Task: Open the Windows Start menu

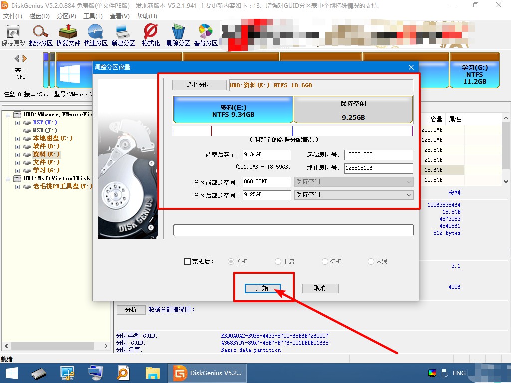Action: click(12, 373)
